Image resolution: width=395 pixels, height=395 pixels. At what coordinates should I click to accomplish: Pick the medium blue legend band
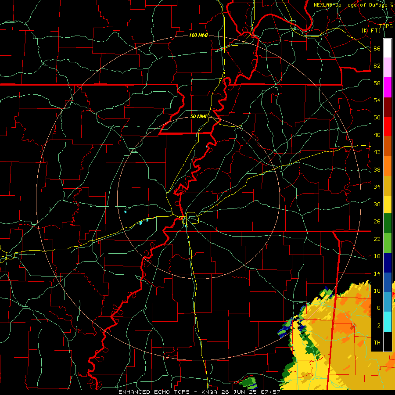click(x=388, y=282)
